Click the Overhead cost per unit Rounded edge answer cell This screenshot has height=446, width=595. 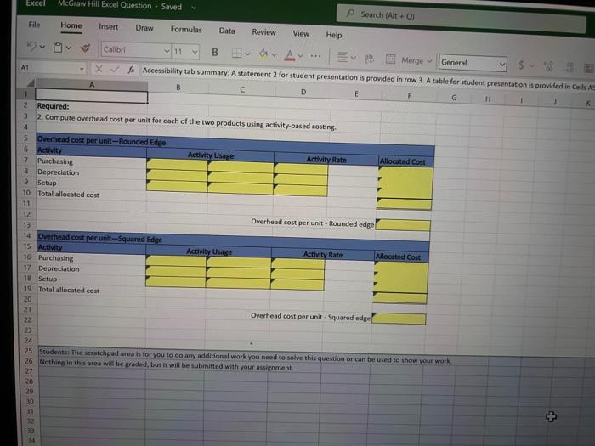pos(403,225)
